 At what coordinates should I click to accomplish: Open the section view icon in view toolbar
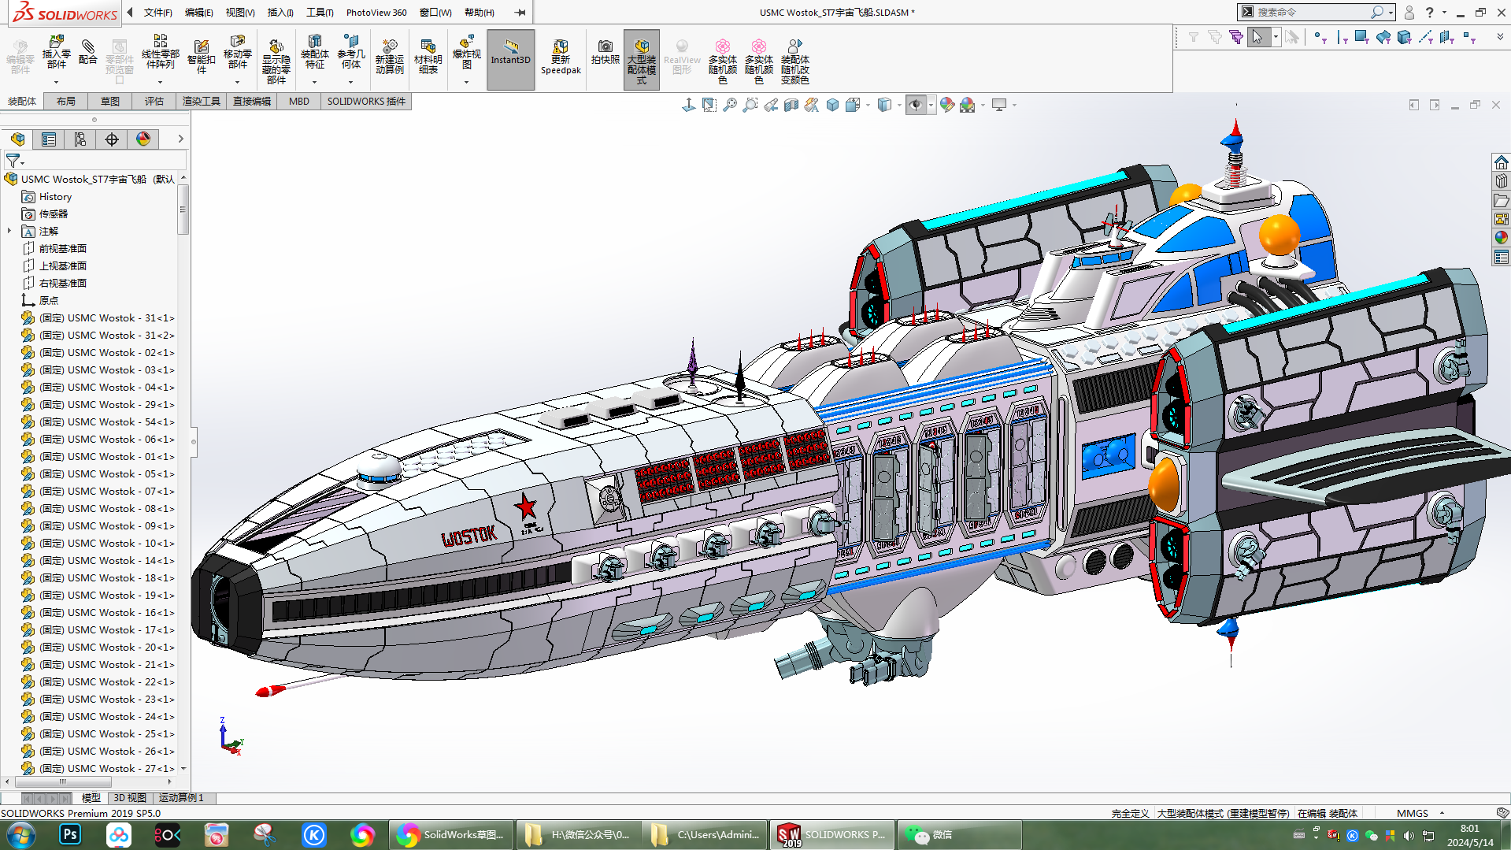[791, 105]
